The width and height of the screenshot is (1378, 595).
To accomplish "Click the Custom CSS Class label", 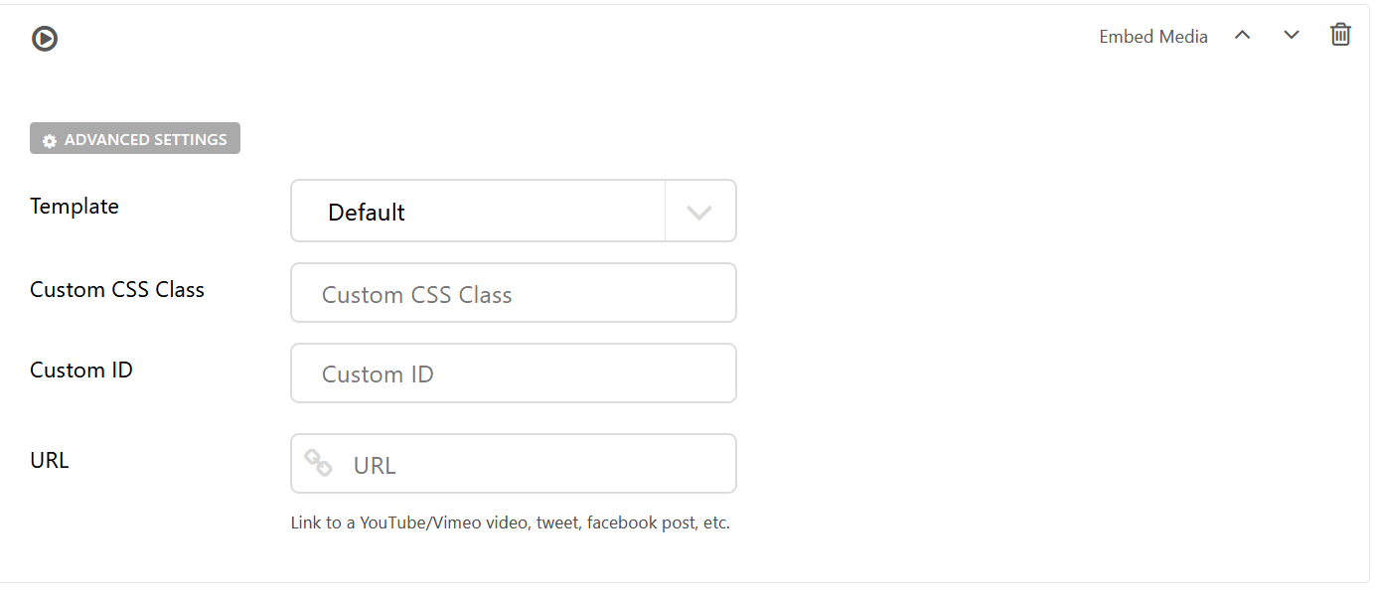I will (x=117, y=290).
